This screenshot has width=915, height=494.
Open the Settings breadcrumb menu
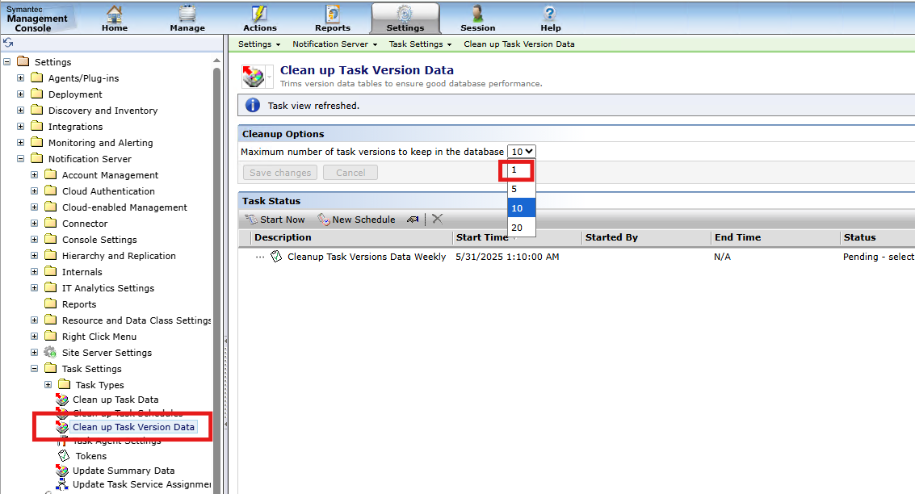(x=259, y=44)
